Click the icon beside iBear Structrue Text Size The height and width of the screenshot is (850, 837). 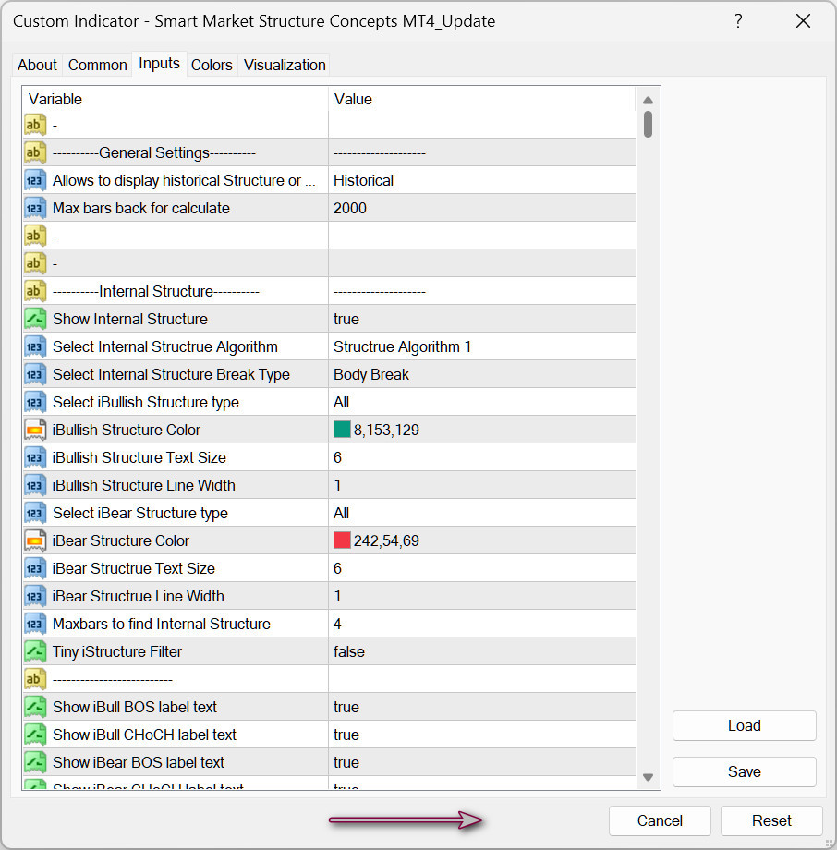tap(35, 568)
